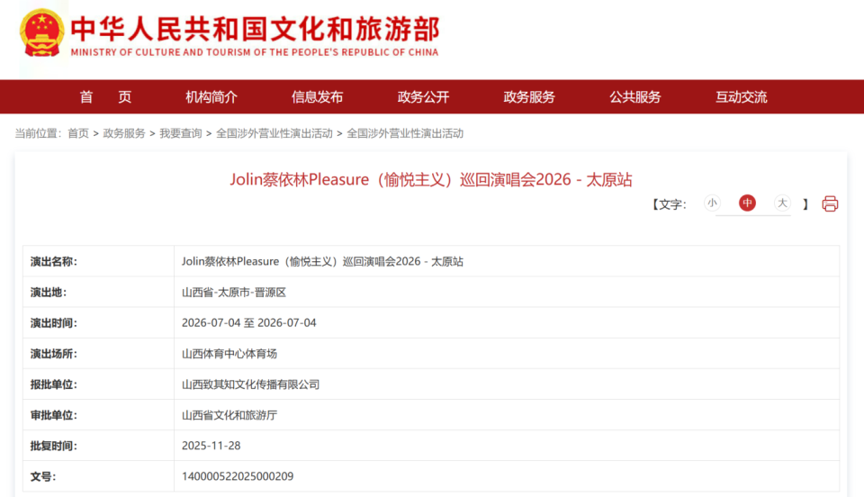Click the red concert title heading

[x=431, y=180]
